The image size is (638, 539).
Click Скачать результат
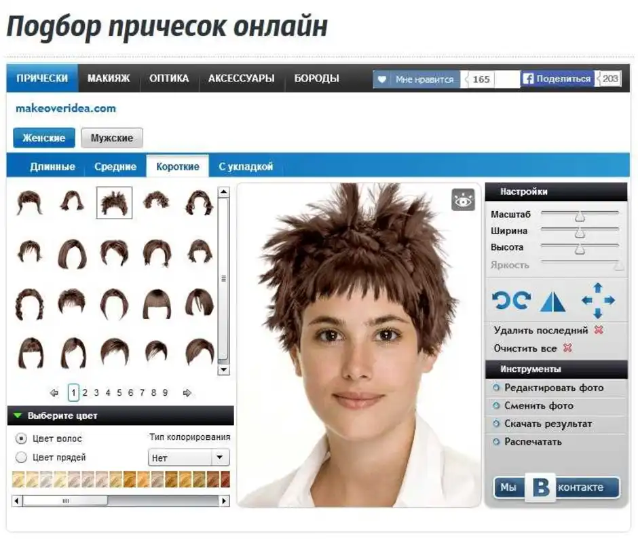pos(548,424)
